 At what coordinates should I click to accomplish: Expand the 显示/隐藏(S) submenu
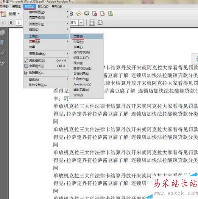[47, 54]
